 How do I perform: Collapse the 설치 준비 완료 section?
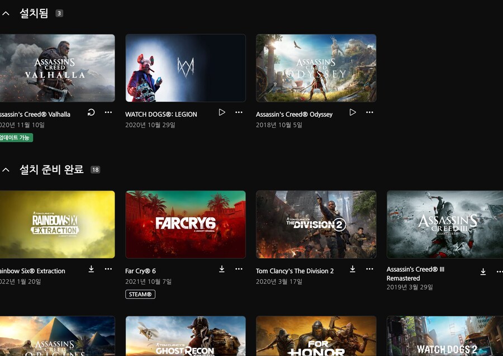coord(6,169)
